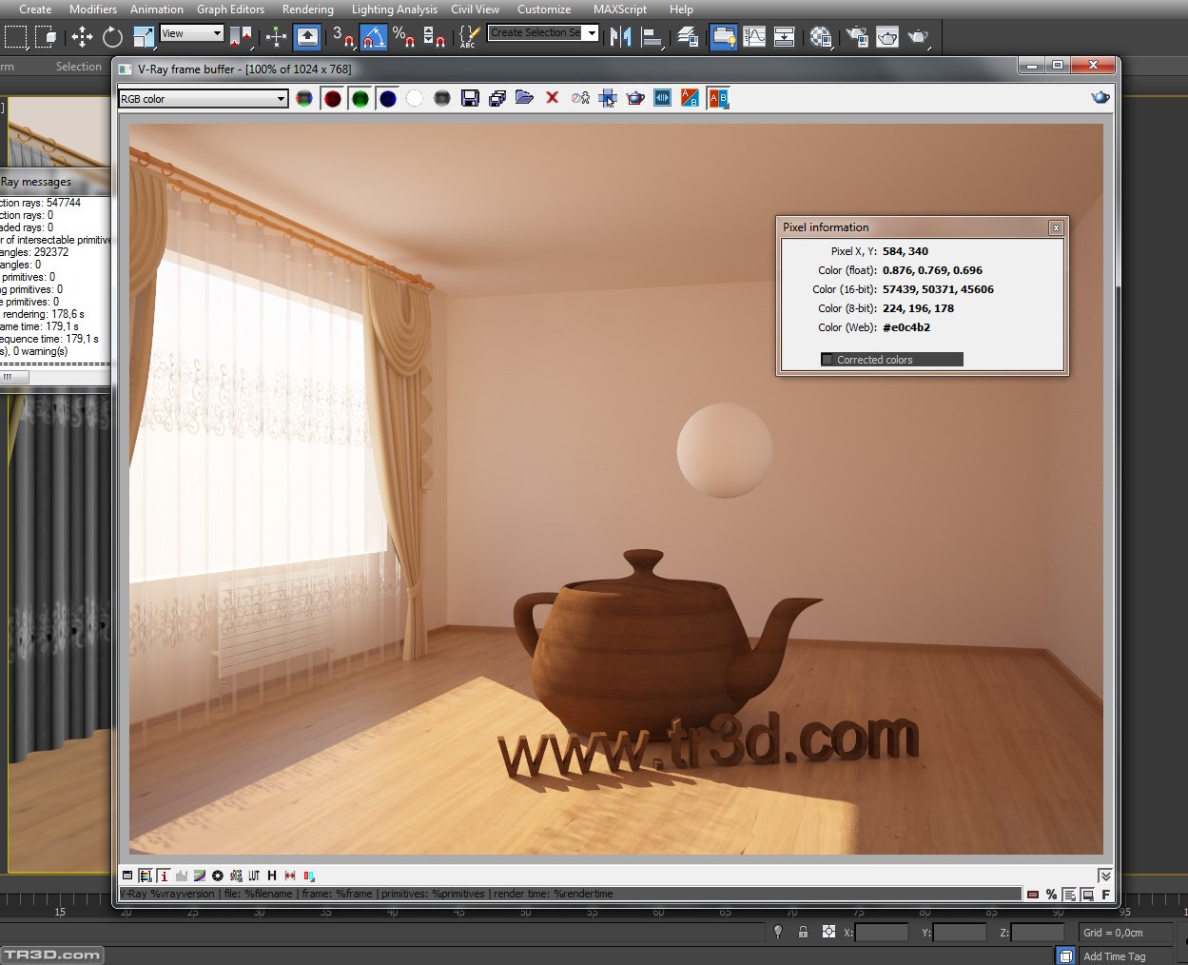The height and width of the screenshot is (965, 1188).
Task: Open the MAXScript menu
Action: [619, 10]
